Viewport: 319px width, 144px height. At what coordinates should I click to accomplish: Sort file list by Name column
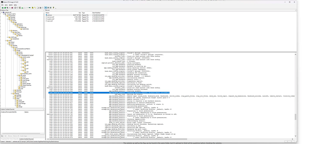coord(58,13)
